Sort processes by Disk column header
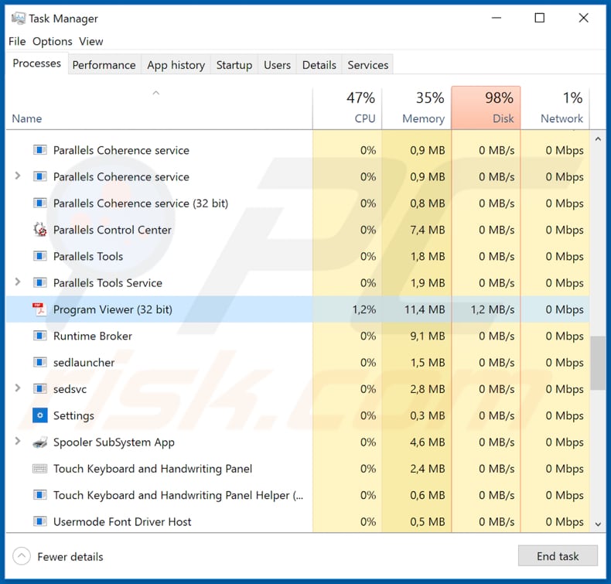This screenshot has height=584, width=611. [486, 108]
